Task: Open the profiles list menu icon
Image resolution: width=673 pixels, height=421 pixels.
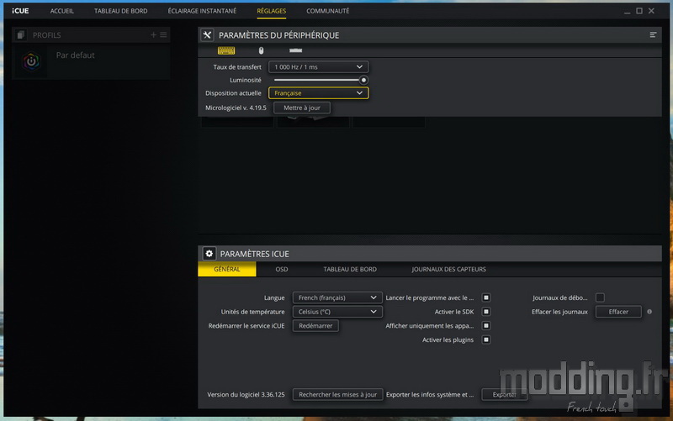Action: 163,34
